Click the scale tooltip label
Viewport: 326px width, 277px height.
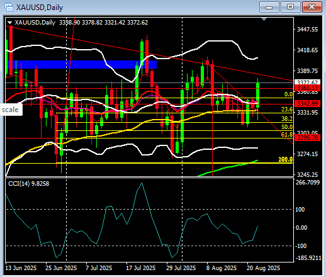tap(10, 110)
